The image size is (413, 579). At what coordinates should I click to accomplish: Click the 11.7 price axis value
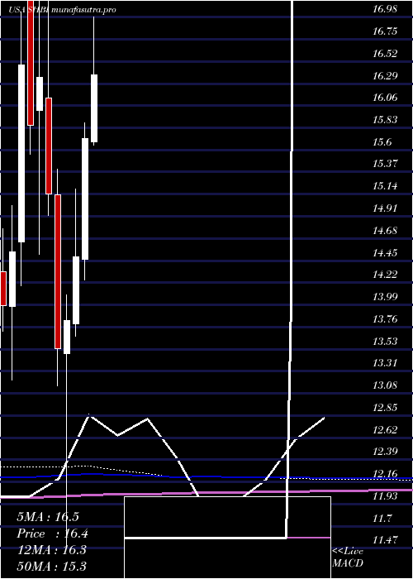click(382, 518)
